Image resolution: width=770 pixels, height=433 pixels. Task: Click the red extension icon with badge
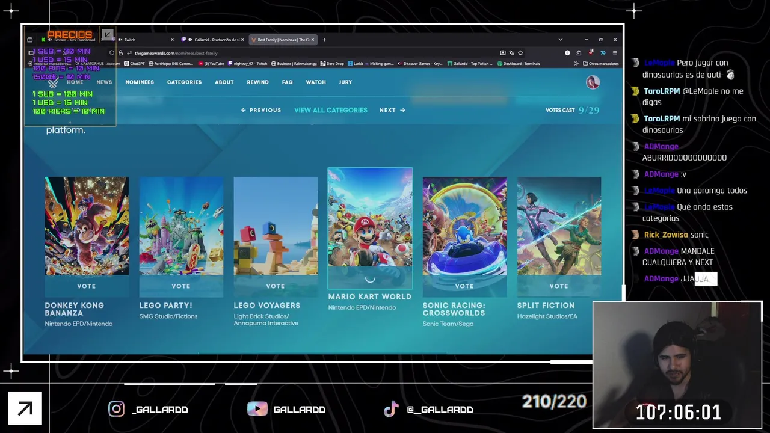[591, 53]
